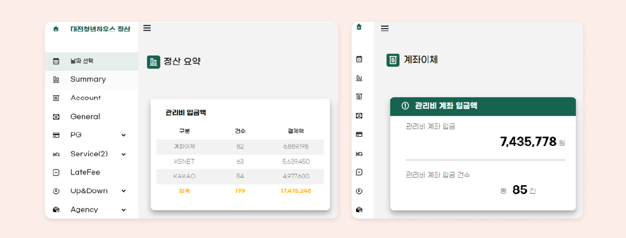This screenshot has height=238, width=626.
Task: Open the Agency menu item
Action: (92, 210)
